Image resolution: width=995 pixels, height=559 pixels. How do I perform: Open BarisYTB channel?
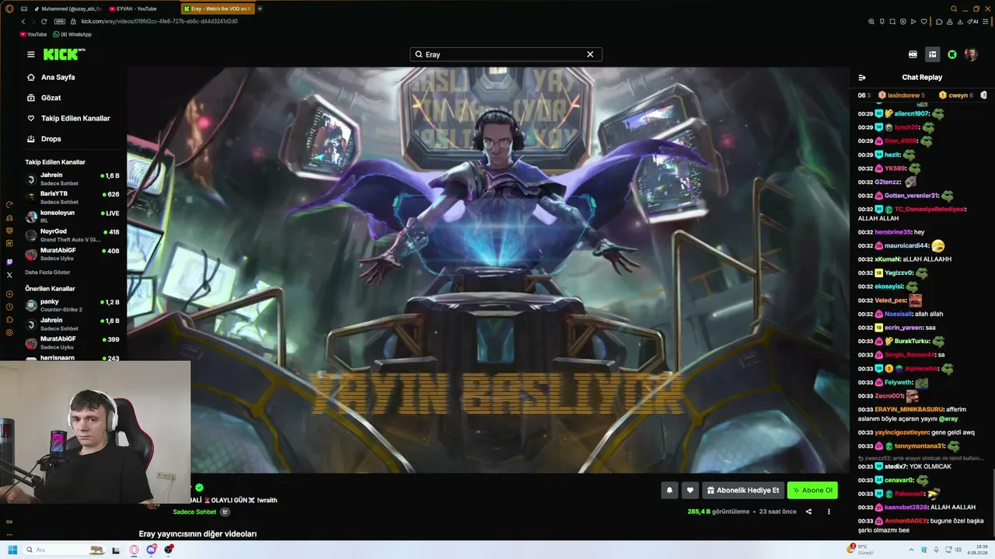click(72, 197)
